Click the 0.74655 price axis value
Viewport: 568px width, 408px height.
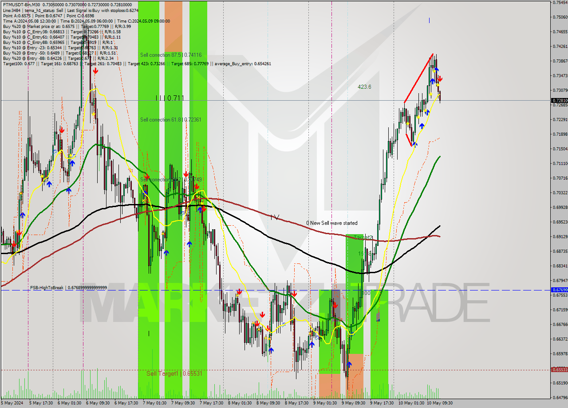(560, 31)
